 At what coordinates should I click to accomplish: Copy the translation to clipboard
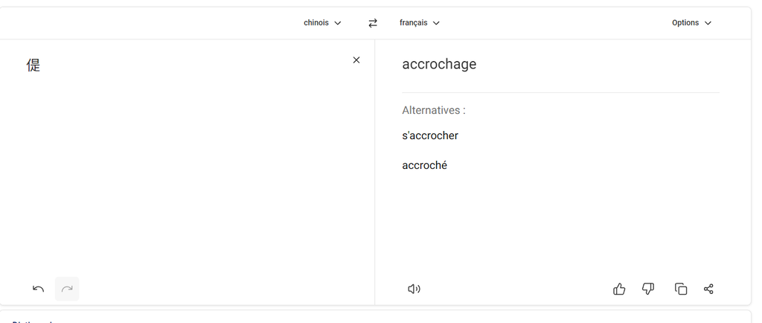[x=680, y=289]
